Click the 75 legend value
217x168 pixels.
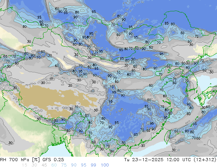tap(64, 165)
